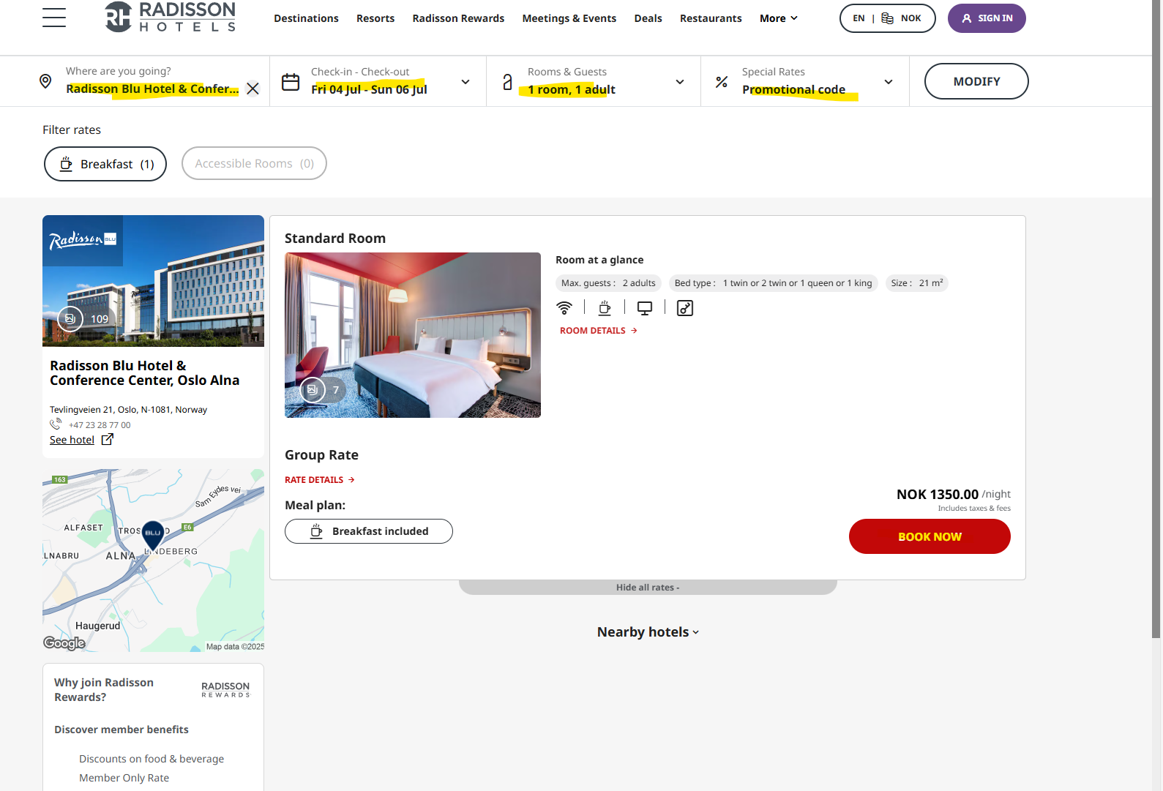Image resolution: width=1163 pixels, height=791 pixels.
Task: Clear the destination search field
Action: click(x=253, y=89)
